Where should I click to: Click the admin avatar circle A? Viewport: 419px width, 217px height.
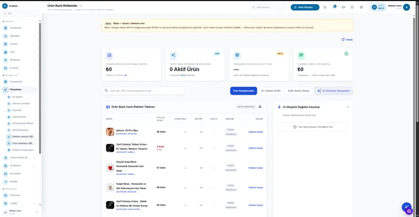tap(406, 7)
